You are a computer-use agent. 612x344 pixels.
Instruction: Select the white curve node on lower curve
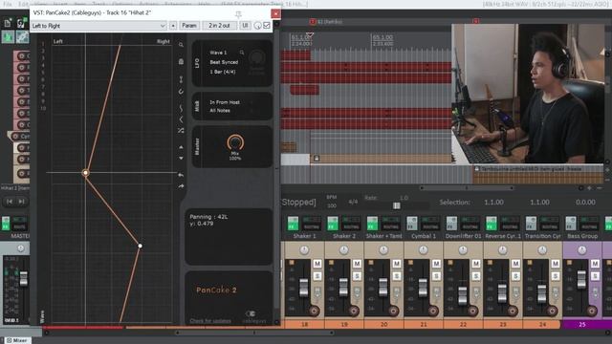(141, 246)
